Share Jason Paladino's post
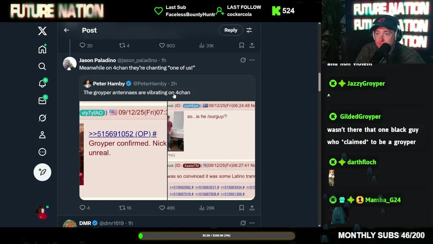Screen dimensions: 433x244 (252, 208)
